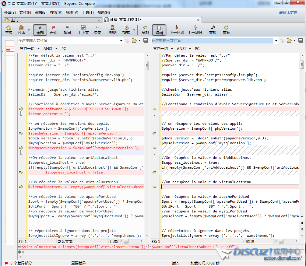Open the 视图(V) menu
This screenshot has height=266, width=306.
[x=72, y=12]
